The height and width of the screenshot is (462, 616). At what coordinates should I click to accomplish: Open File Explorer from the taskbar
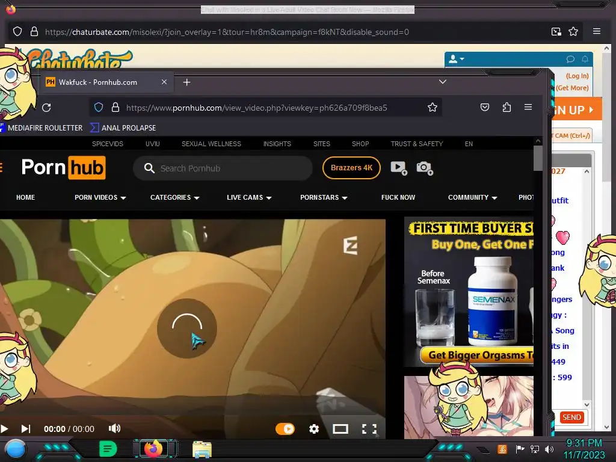click(x=202, y=449)
